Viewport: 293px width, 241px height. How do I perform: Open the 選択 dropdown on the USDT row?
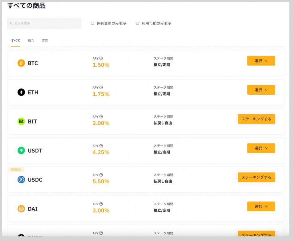(x=261, y=148)
